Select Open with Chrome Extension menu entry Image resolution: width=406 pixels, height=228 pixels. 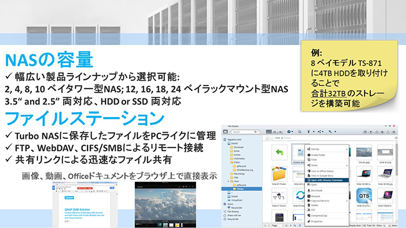(327, 180)
